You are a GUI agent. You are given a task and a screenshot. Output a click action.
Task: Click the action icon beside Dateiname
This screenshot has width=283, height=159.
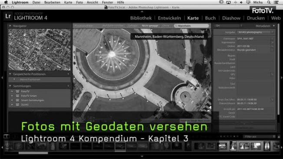point(272,39)
